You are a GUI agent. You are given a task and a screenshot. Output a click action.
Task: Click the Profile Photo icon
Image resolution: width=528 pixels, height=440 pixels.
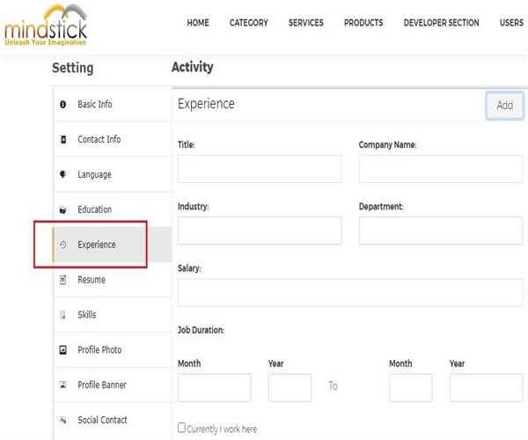pos(62,350)
